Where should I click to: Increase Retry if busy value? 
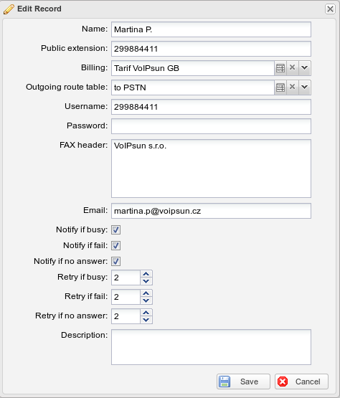pyautogui.click(x=146, y=274)
